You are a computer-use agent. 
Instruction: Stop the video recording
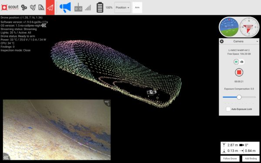point(239,72)
